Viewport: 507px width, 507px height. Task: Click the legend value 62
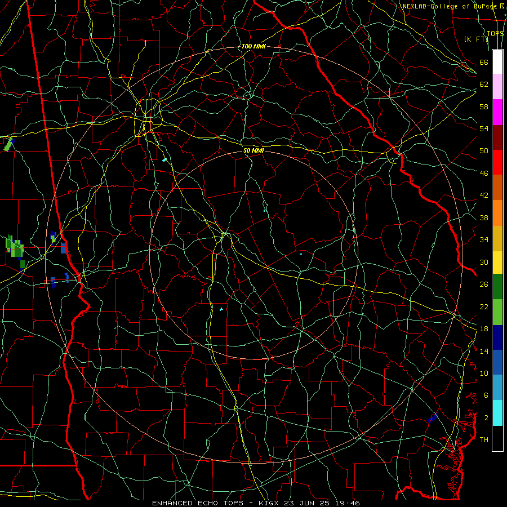(x=484, y=84)
